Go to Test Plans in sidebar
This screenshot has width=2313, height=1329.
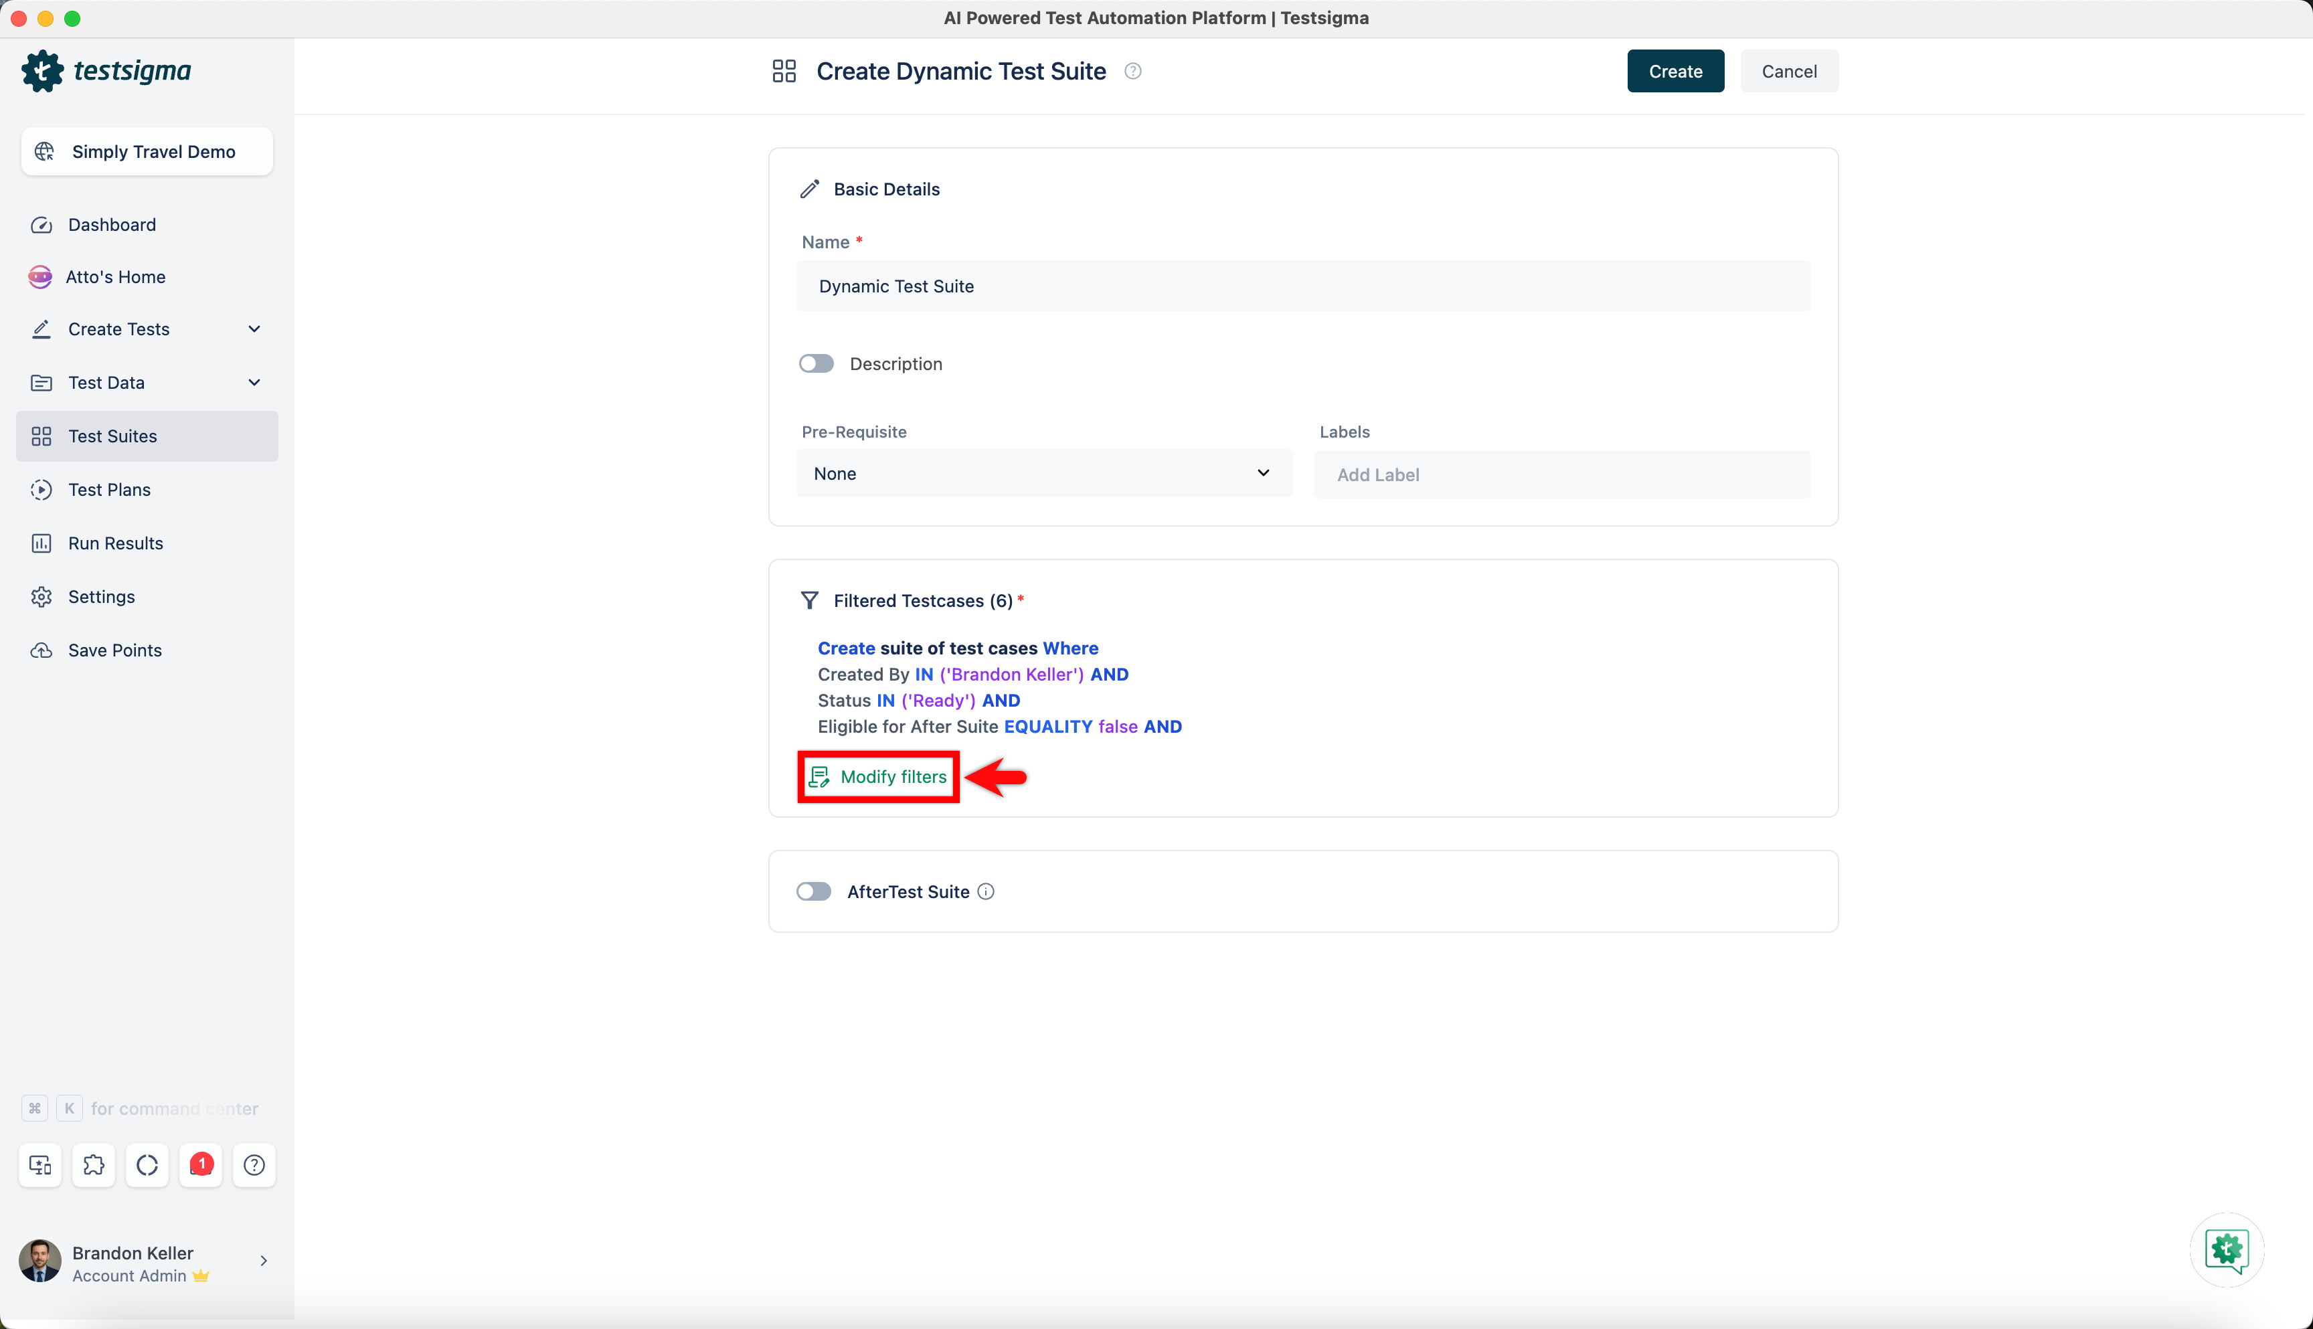tap(110, 489)
